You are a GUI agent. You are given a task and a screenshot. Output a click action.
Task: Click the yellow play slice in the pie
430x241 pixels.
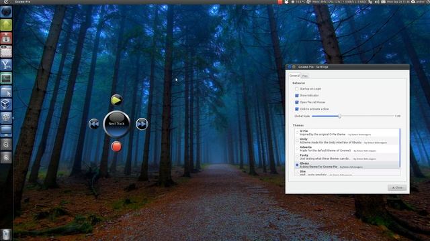(116, 100)
